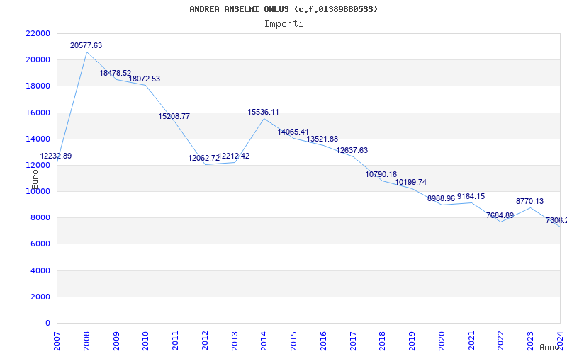Select the 12232.89 data label

[56, 156]
